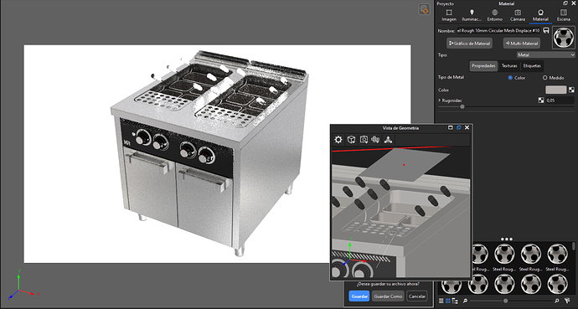Switch material list to tree view icon
578x309 pixels.
click(455, 301)
